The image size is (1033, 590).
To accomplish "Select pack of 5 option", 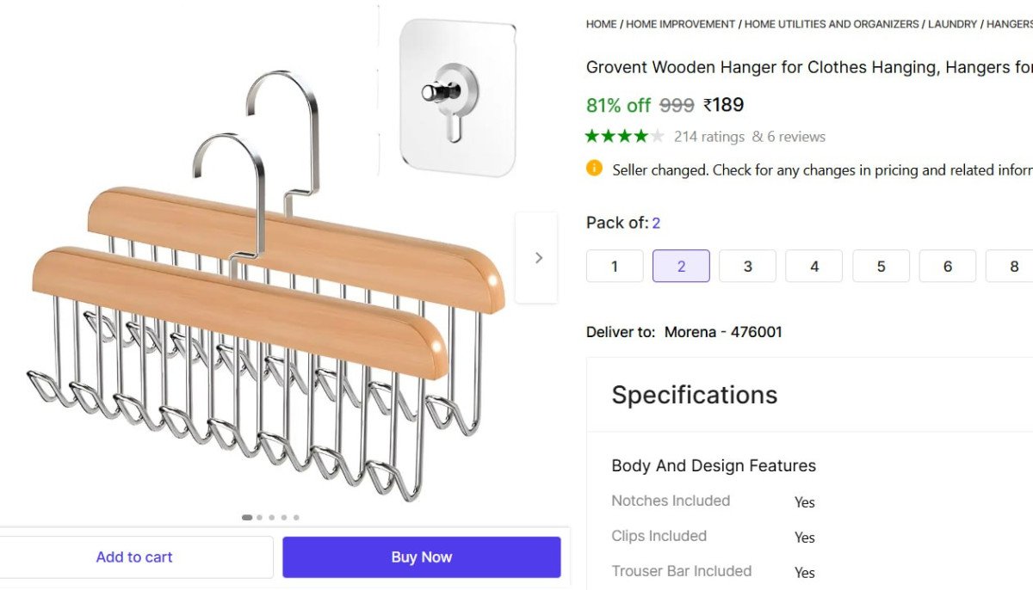I will coord(881,267).
